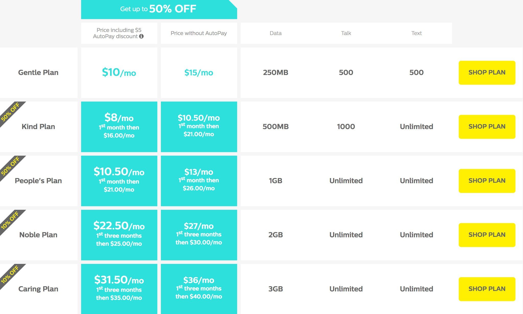Click the 50% OFF ribbon on Kind Plan
This screenshot has width=523, height=314.
coord(10,112)
